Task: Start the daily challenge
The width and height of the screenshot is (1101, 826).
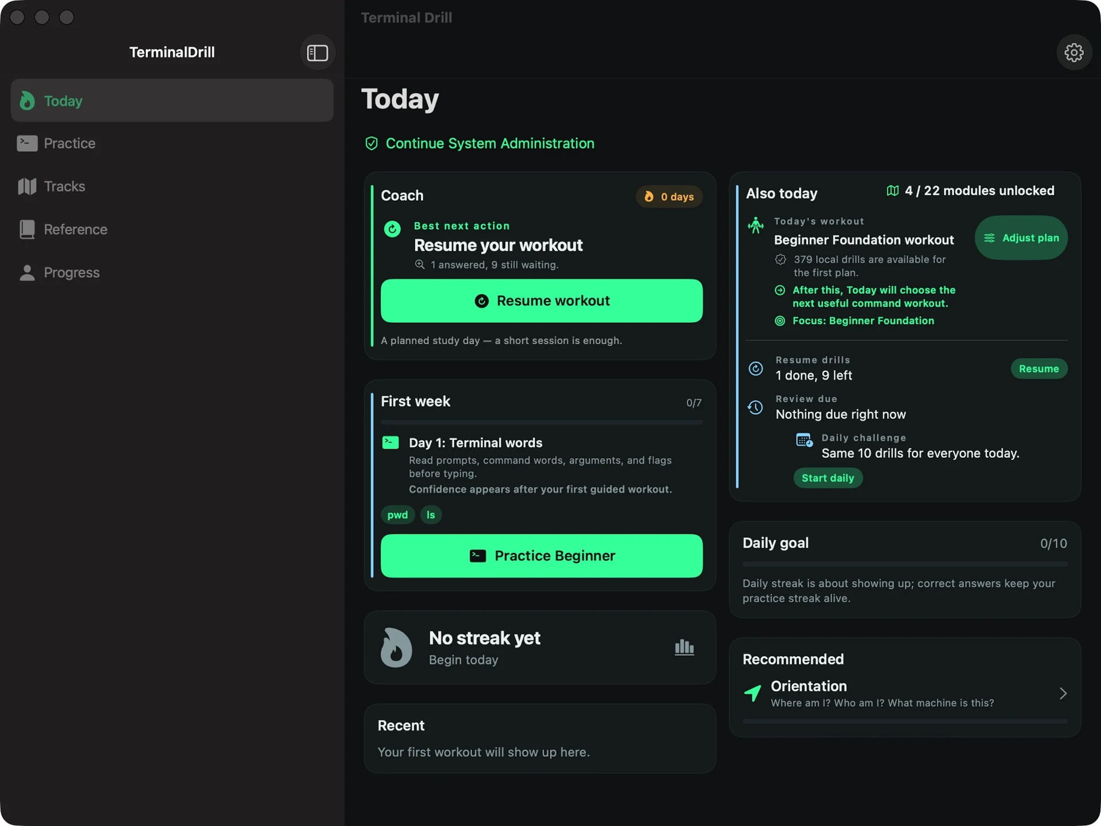Action: pyautogui.click(x=827, y=478)
